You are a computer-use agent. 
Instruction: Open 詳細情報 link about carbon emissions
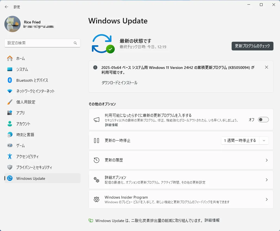click(212, 220)
